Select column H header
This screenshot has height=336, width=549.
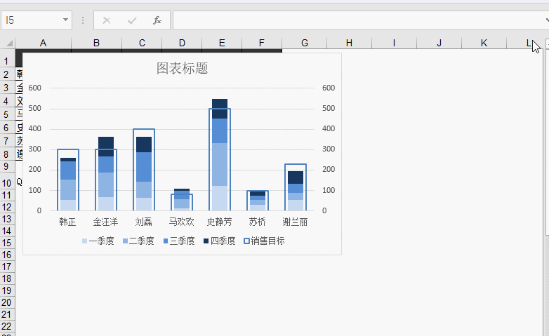[x=349, y=43]
